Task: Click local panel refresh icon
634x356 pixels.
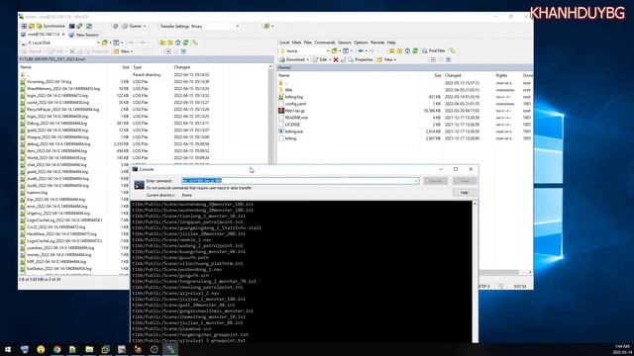Action: 185,43
